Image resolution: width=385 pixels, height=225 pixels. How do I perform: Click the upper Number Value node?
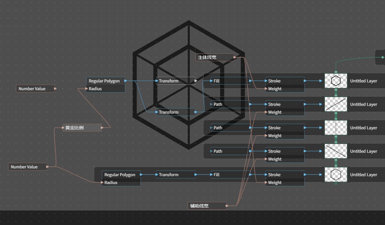[35, 89]
